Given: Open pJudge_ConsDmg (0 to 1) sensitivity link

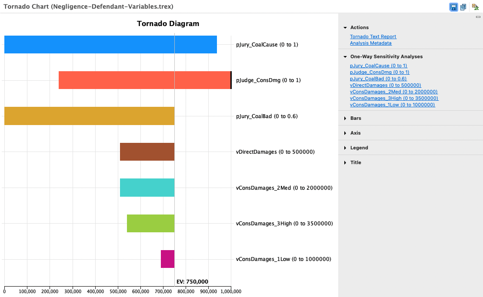Looking at the screenshot, I should click(x=380, y=72).
